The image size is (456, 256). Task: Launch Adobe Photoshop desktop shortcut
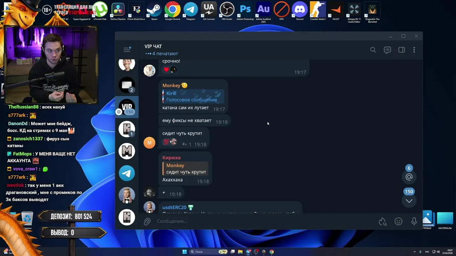pyautogui.click(x=245, y=11)
